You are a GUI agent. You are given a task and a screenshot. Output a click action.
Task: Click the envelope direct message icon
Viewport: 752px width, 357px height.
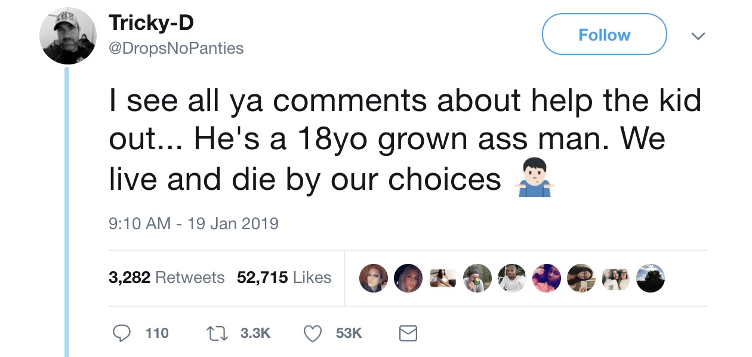click(408, 333)
